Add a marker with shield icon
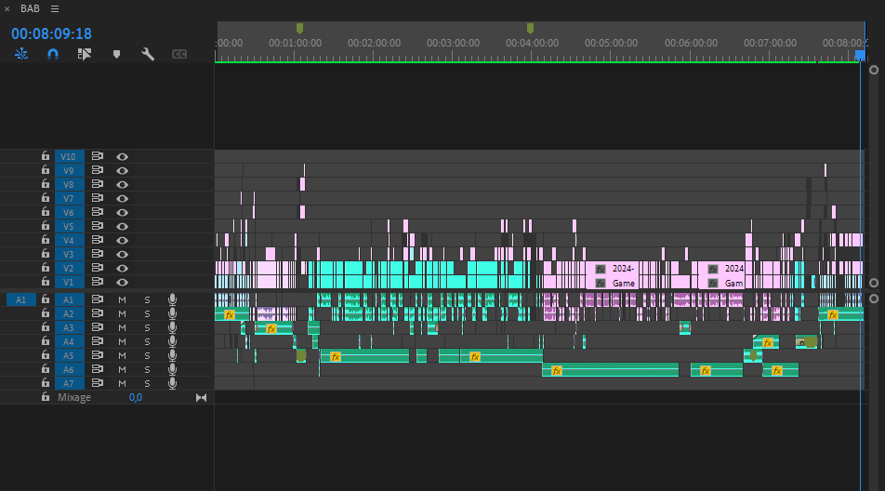 (x=116, y=54)
